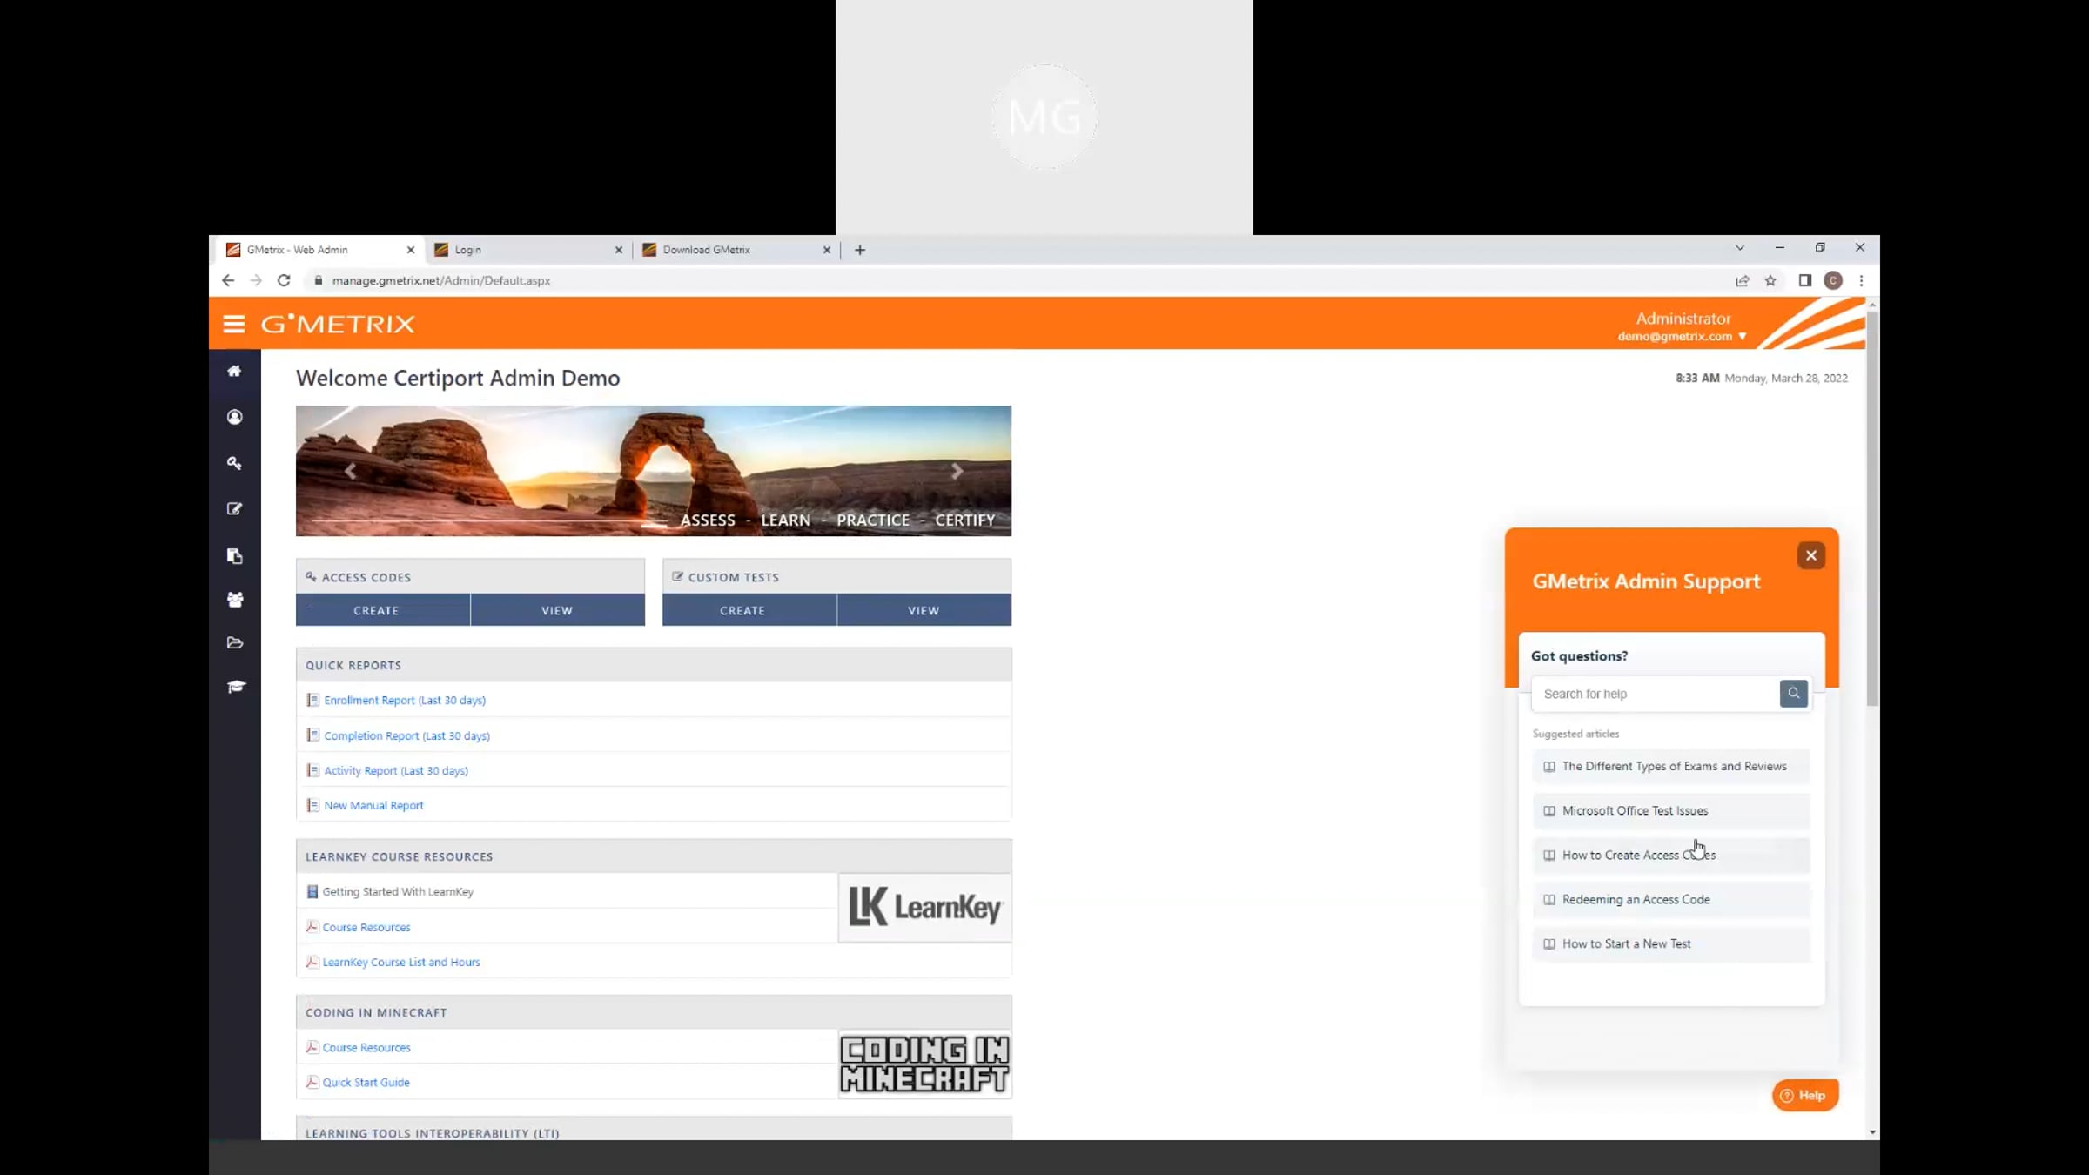View existing access codes

[558, 610]
